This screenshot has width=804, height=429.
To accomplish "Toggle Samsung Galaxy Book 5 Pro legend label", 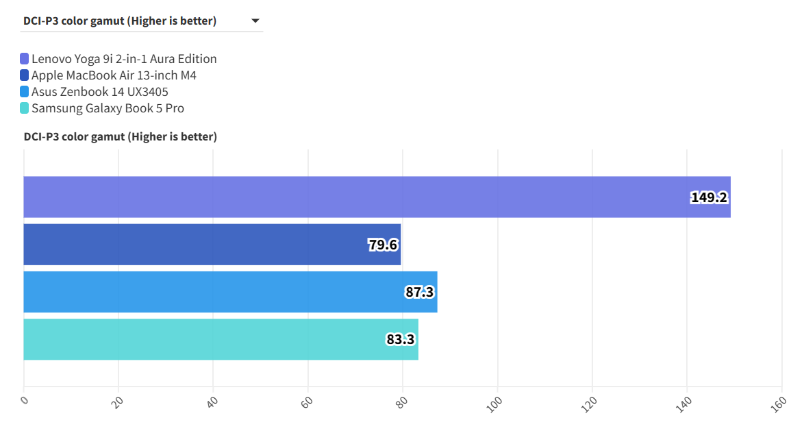I will point(108,108).
